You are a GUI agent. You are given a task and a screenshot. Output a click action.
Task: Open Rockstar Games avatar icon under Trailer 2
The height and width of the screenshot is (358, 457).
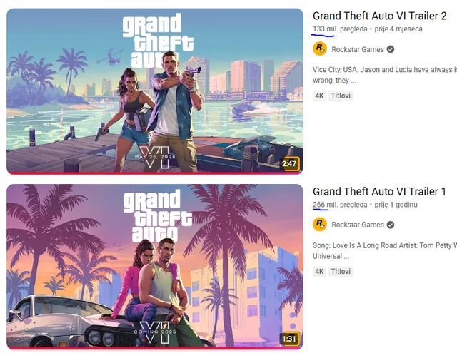point(320,49)
